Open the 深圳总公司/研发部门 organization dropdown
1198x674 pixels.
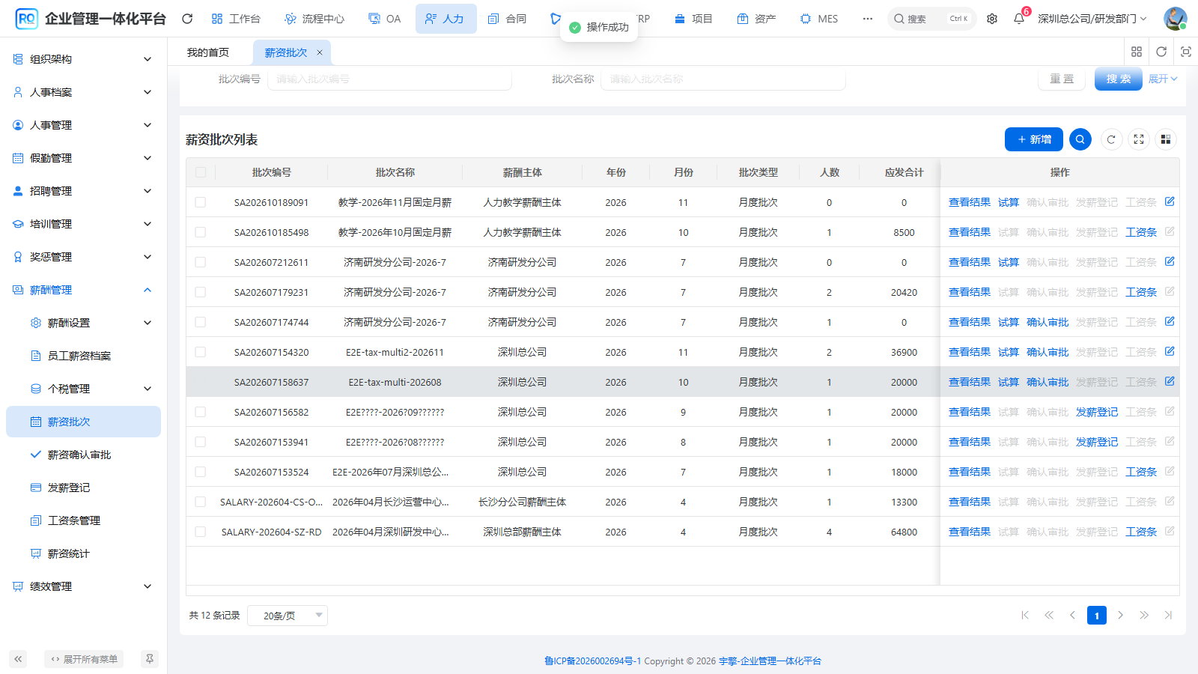pyautogui.click(x=1092, y=19)
